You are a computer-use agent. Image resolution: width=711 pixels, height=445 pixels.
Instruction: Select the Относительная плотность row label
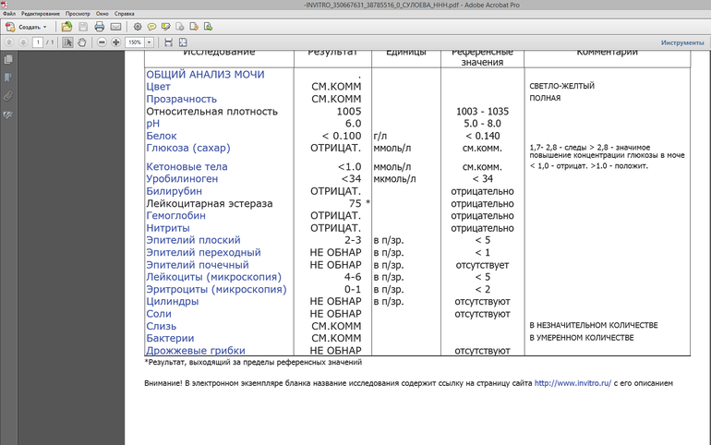(x=211, y=112)
